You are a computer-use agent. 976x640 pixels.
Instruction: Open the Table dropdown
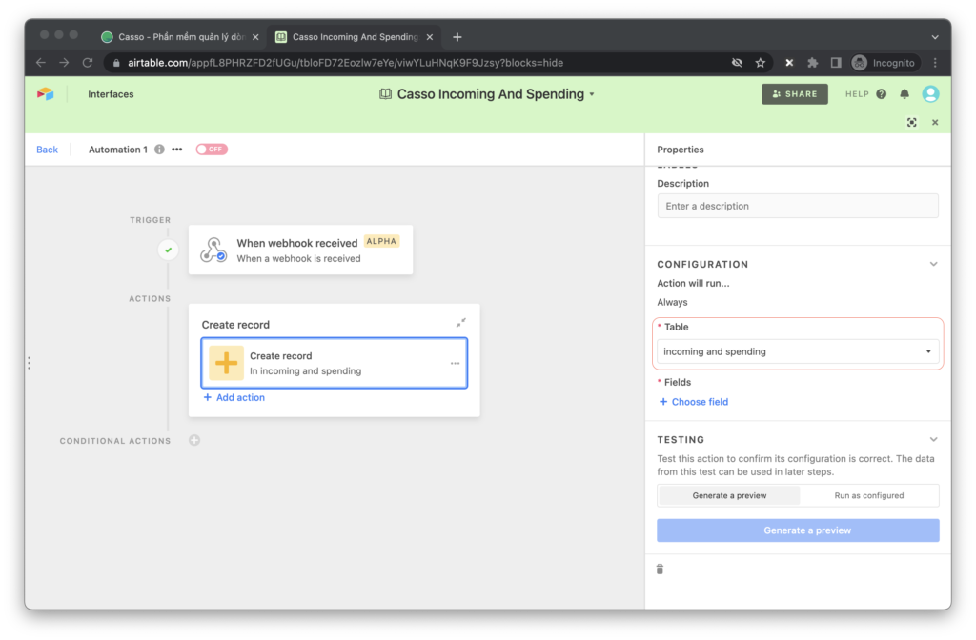(798, 351)
